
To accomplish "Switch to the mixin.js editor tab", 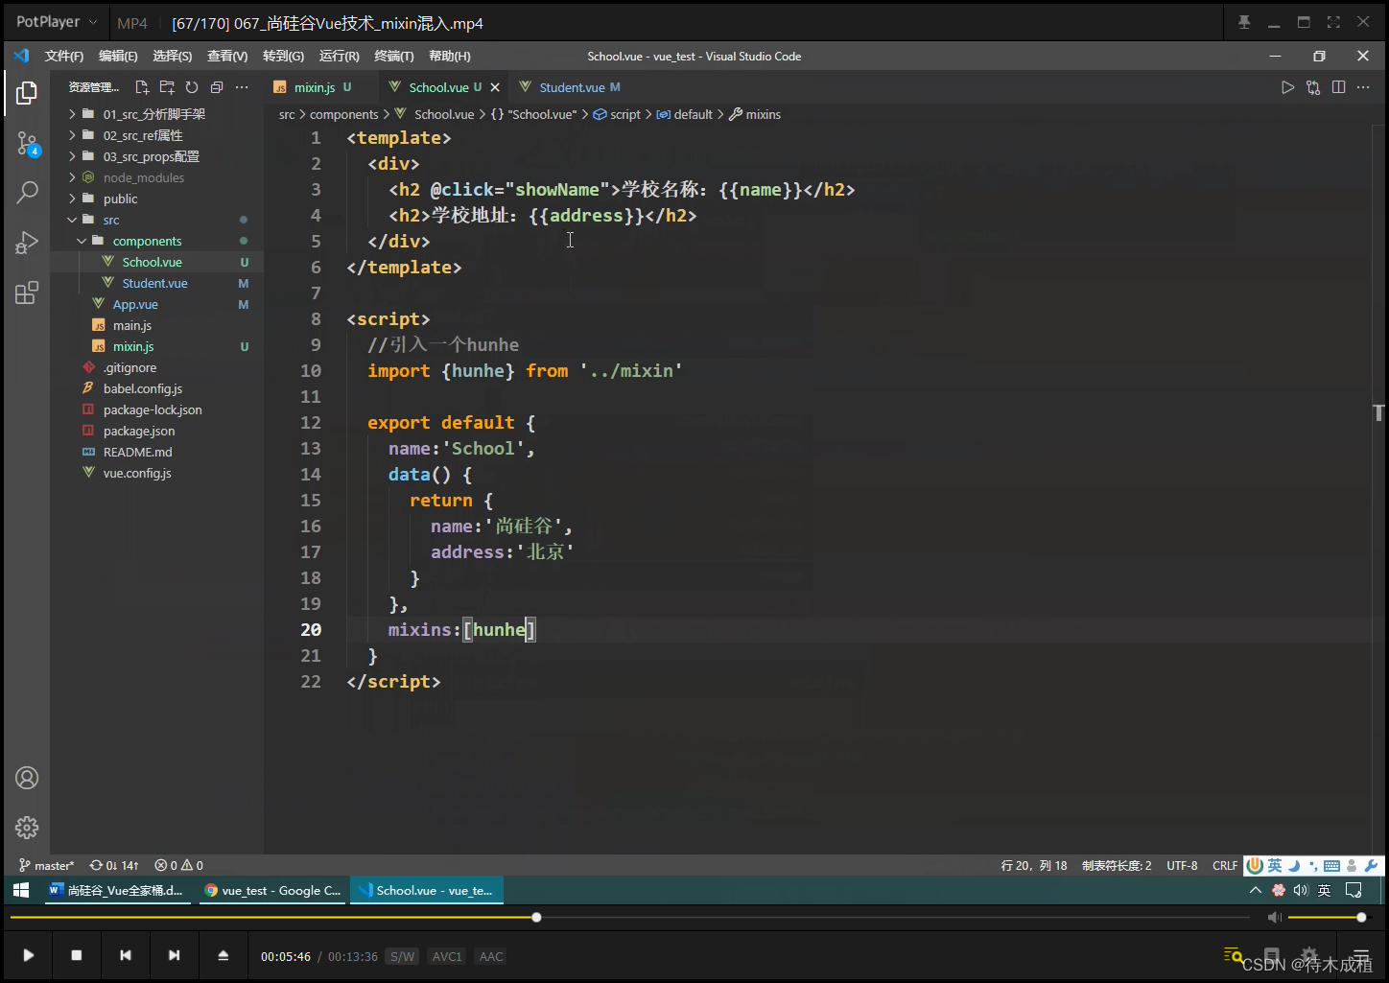I will pos(314,87).
